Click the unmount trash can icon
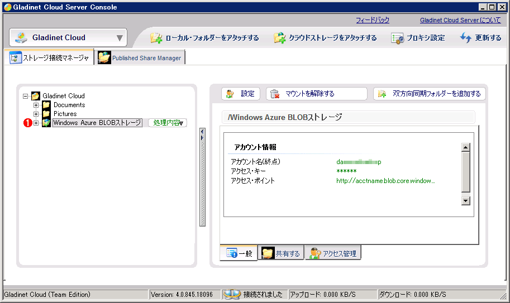The width and height of the screenshot is (510, 303). pos(275,94)
